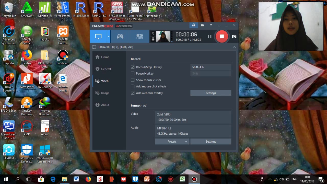
Task: Open SPSS 15.0 desktop shortcut
Action: 117,11
